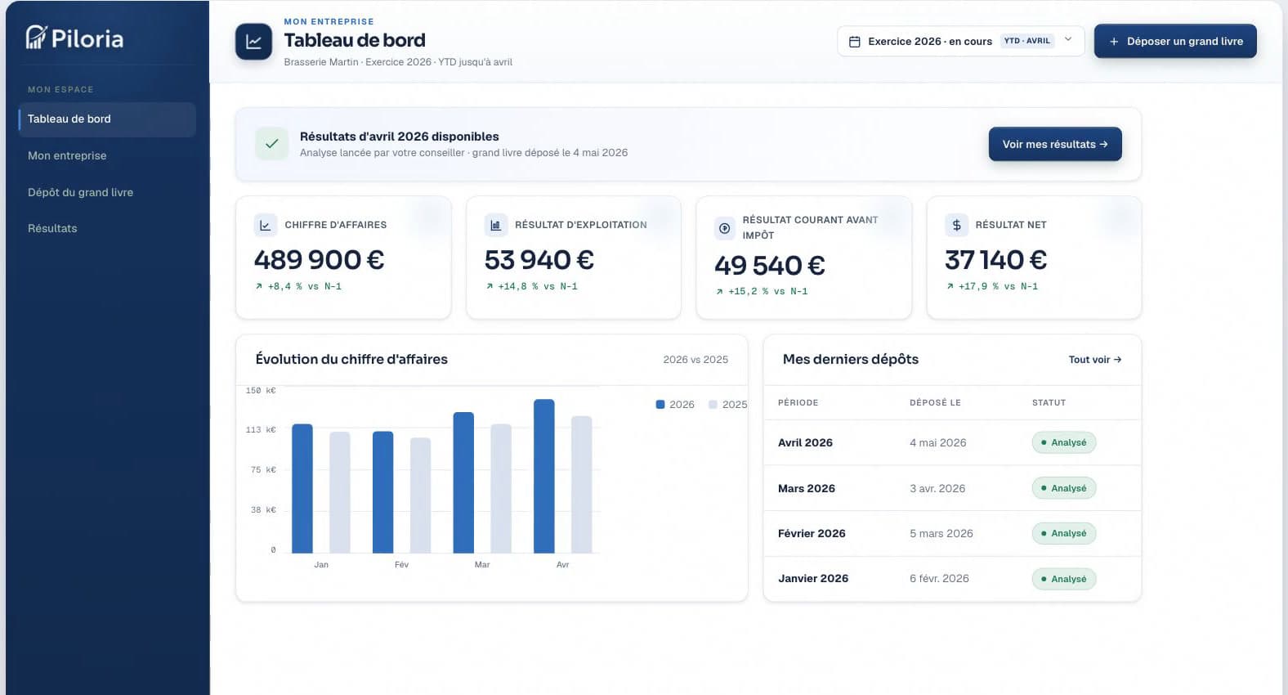This screenshot has height=695, width=1288.
Task: Select the Février 2026 period cell
Action: [x=812, y=533]
